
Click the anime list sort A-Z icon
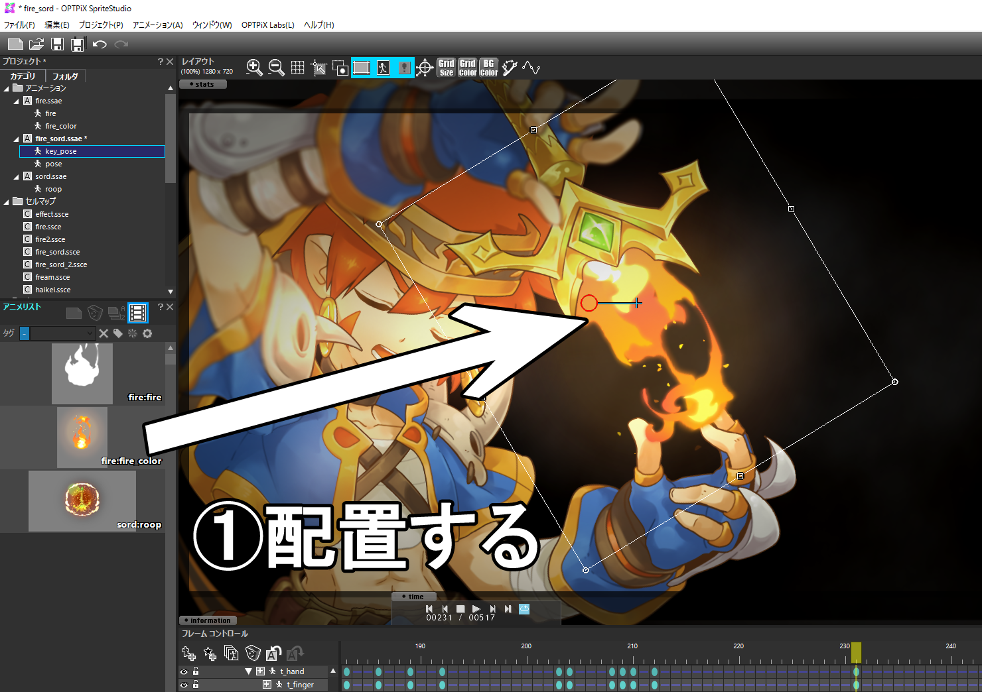[117, 312]
